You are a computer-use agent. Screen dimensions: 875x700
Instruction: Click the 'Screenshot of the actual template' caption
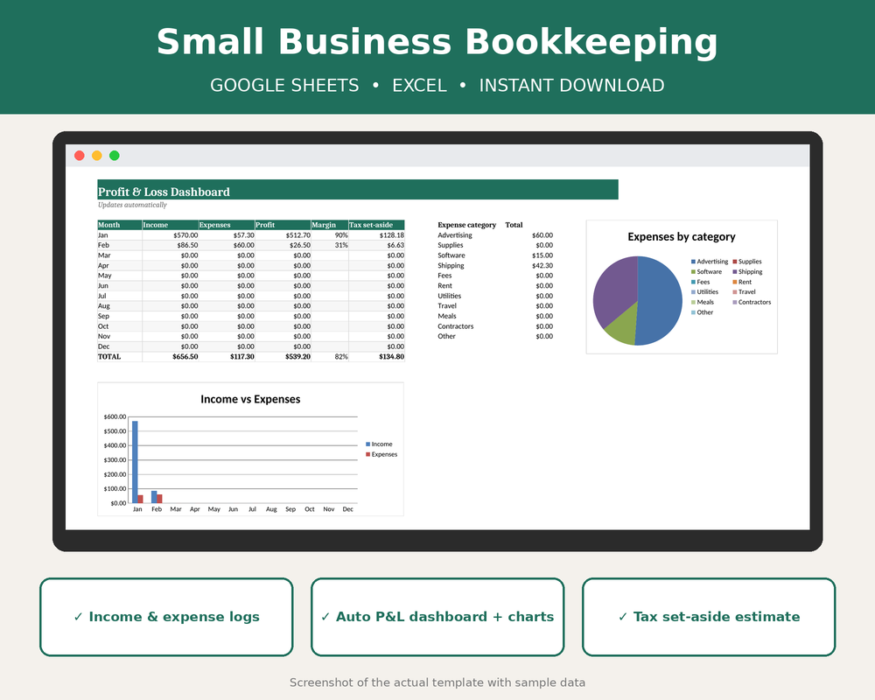pyautogui.click(x=437, y=682)
